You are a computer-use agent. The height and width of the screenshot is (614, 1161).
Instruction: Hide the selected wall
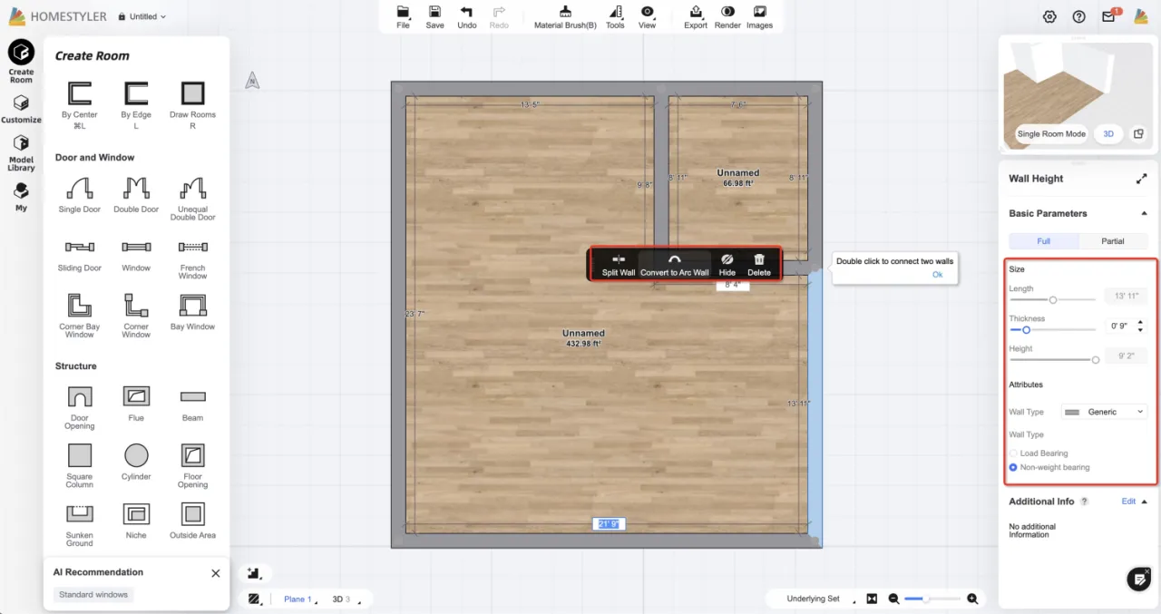click(727, 260)
